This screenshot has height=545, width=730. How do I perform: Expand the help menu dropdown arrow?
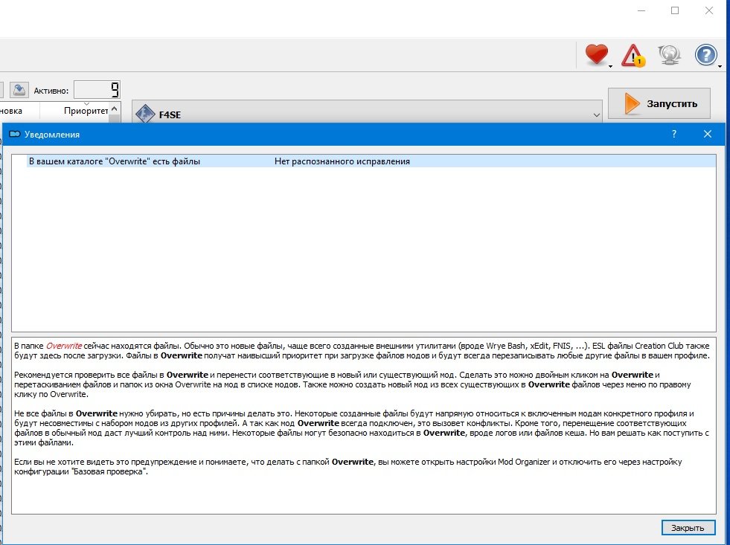(x=720, y=66)
